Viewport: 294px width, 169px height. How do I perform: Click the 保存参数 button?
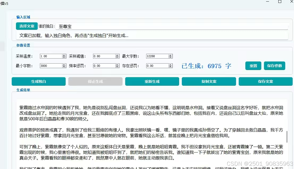tap(275, 66)
